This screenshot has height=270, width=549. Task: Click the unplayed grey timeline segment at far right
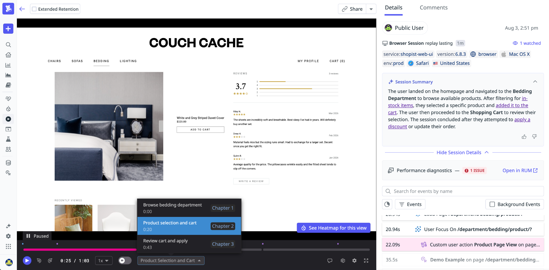[316, 250]
